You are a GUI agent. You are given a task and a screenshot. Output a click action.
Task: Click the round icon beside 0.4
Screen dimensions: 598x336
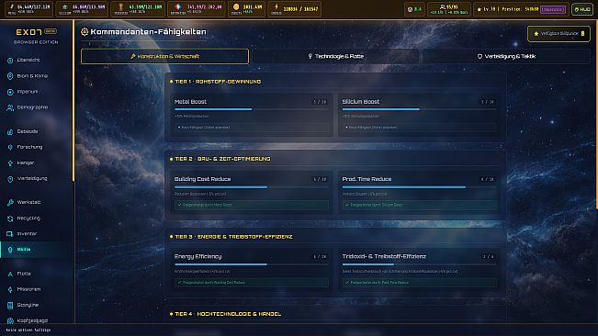[410, 9]
